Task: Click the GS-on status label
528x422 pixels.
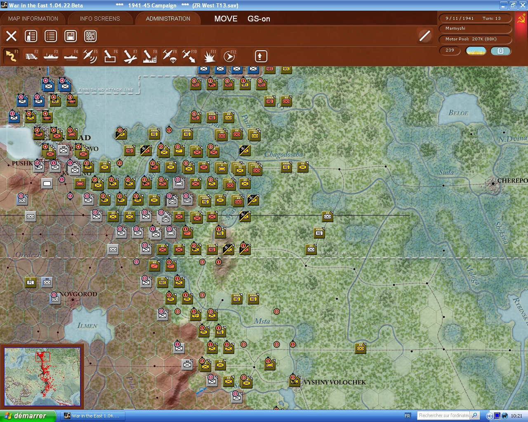Action: [x=259, y=19]
